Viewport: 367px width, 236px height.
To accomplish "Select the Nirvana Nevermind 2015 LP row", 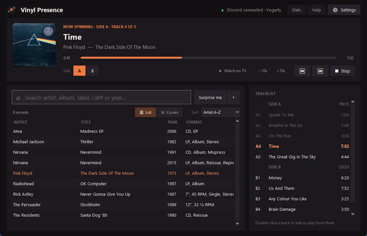I will [x=123, y=163].
